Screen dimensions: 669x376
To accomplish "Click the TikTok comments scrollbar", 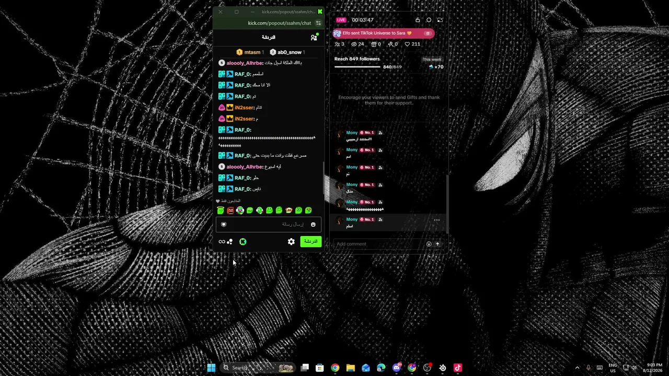I will click(x=447, y=204).
